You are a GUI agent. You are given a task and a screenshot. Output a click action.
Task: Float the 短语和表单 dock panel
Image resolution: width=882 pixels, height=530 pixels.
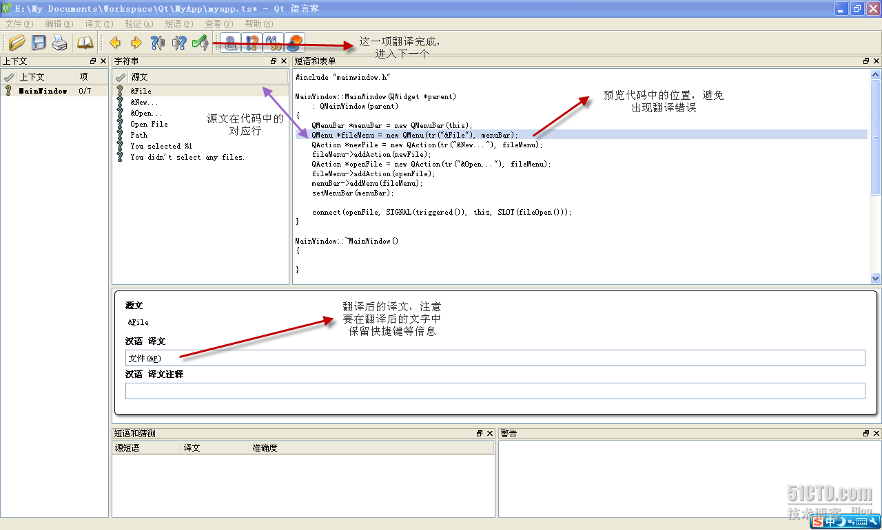tap(866, 61)
